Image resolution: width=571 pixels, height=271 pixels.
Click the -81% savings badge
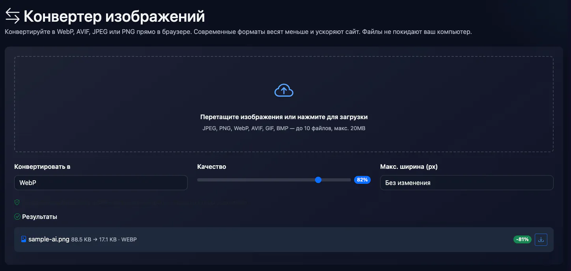point(522,239)
